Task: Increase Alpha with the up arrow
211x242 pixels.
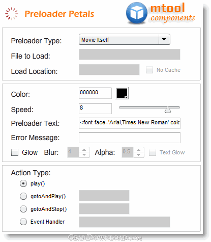Action: pyautogui.click(x=139, y=150)
